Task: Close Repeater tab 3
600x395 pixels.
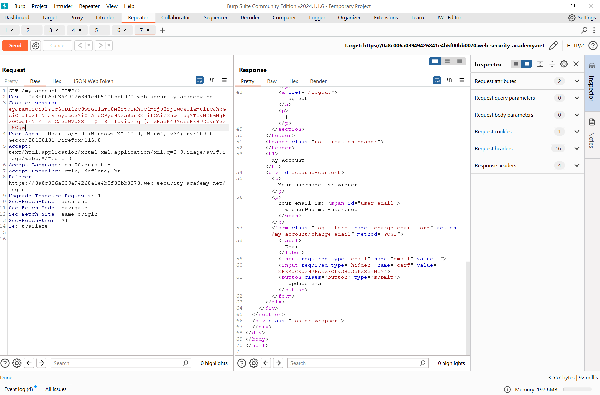Action: point(57,30)
